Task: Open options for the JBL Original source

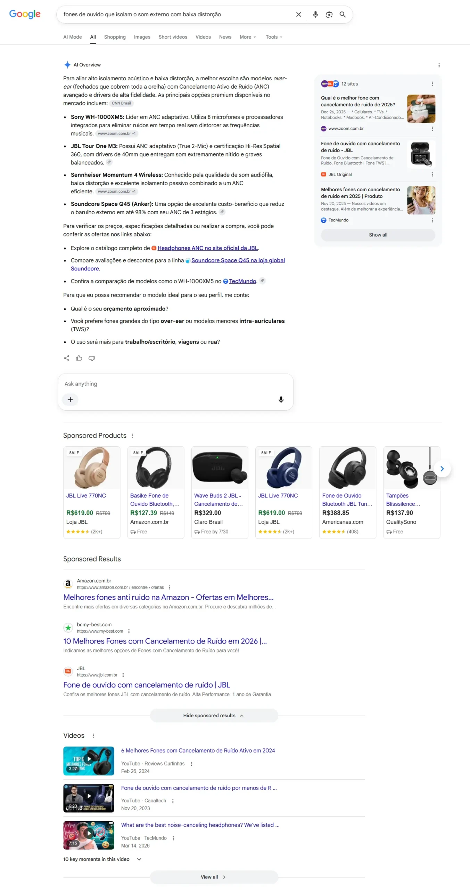Action: tap(432, 175)
